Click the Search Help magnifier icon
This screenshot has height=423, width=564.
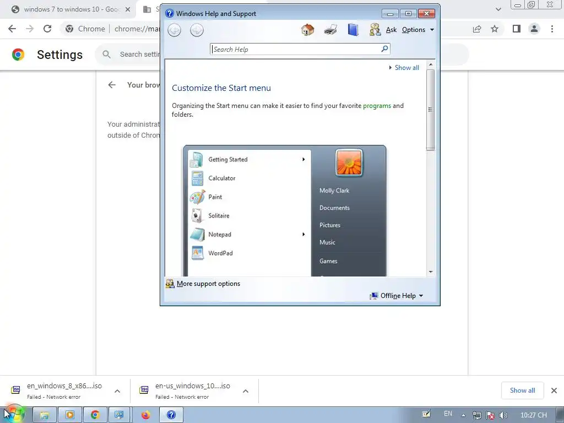point(384,48)
